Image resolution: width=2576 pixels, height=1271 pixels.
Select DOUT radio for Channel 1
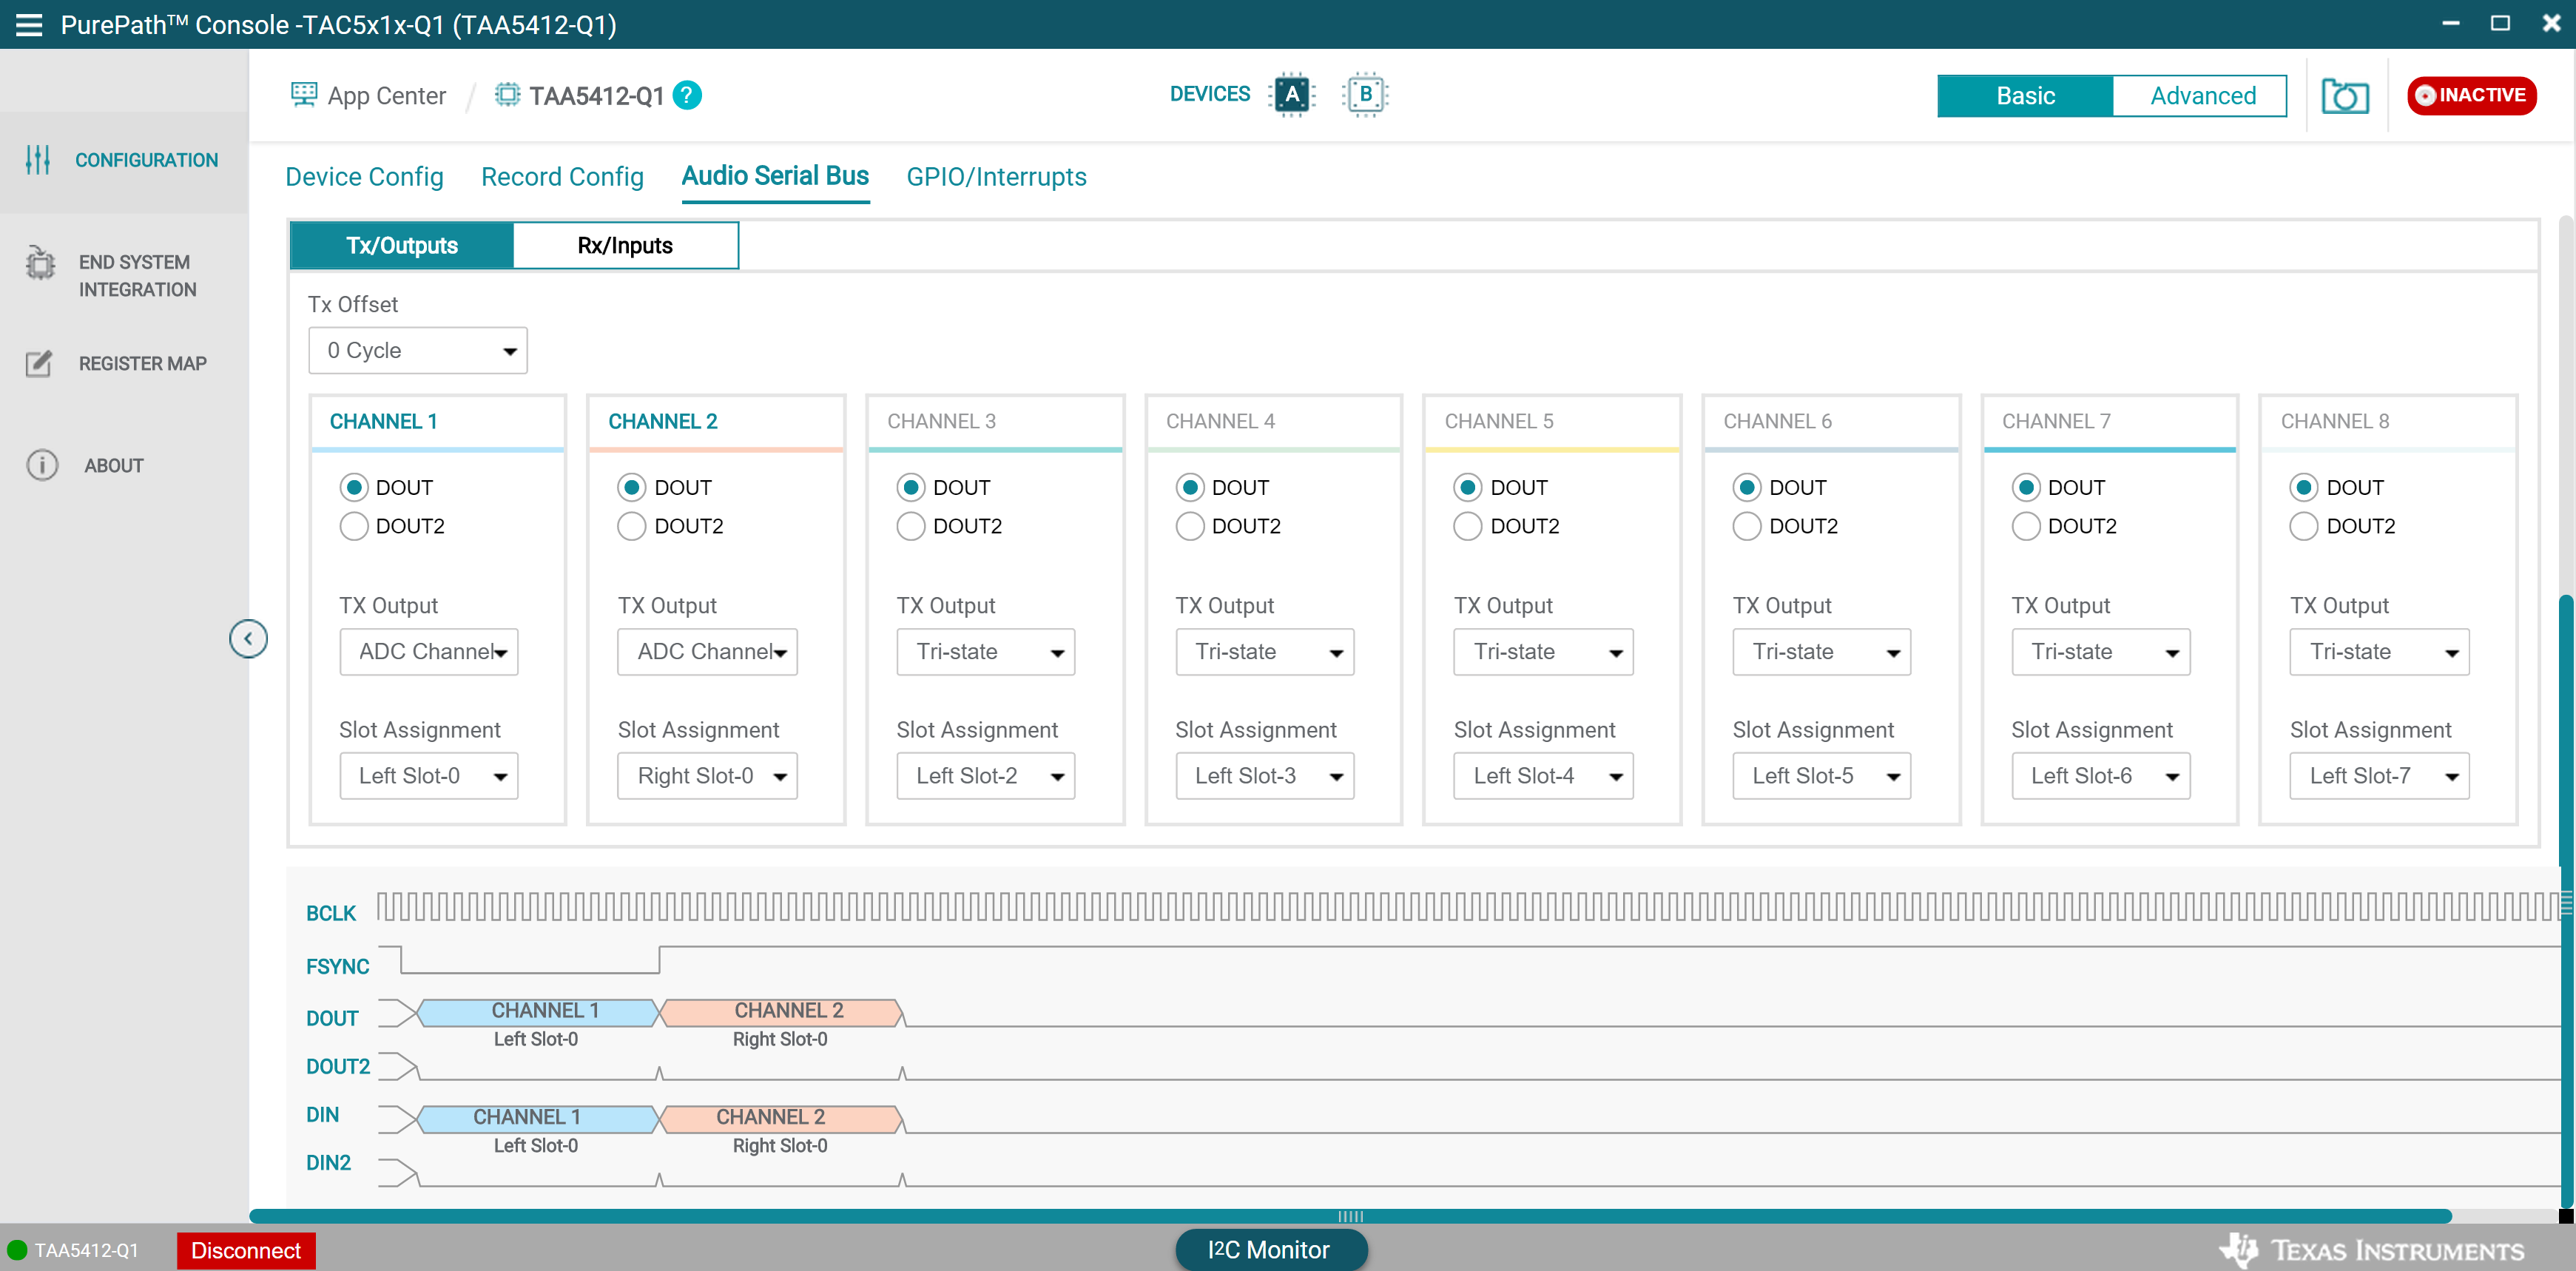tap(353, 487)
